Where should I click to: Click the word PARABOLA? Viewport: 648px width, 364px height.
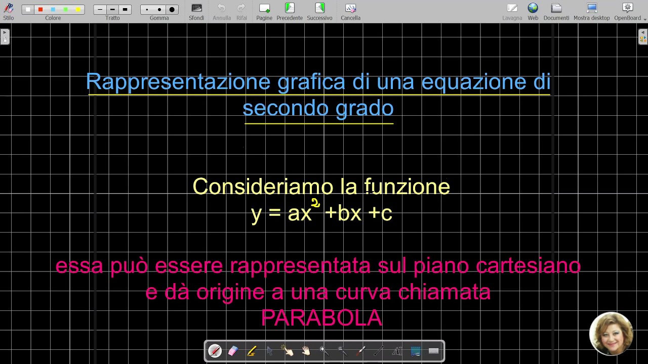pyautogui.click(x=321, y=318)
